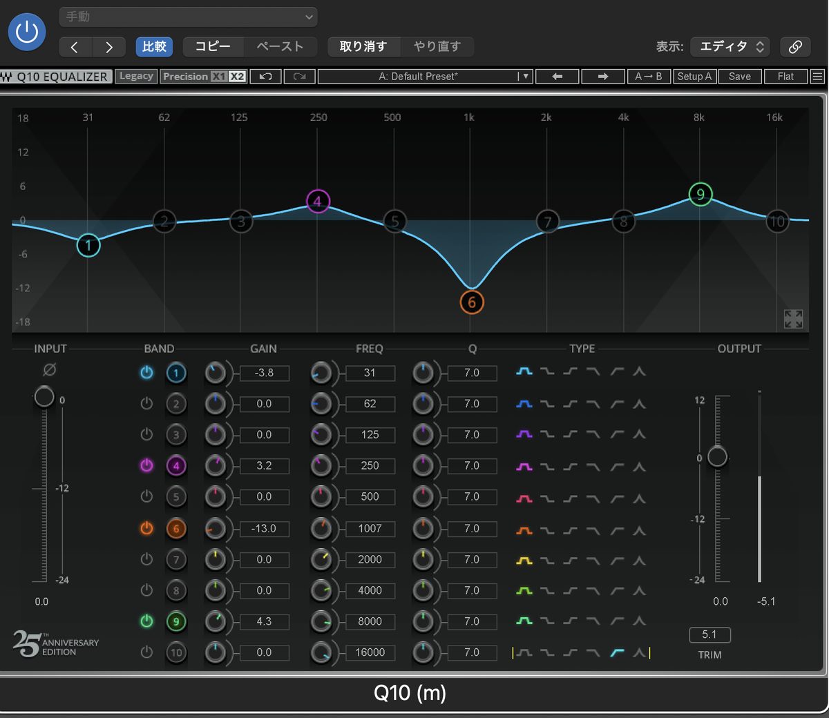
Task: Open the hamburger menu icon
Action: pyautogui.click(x=817, y=77)
